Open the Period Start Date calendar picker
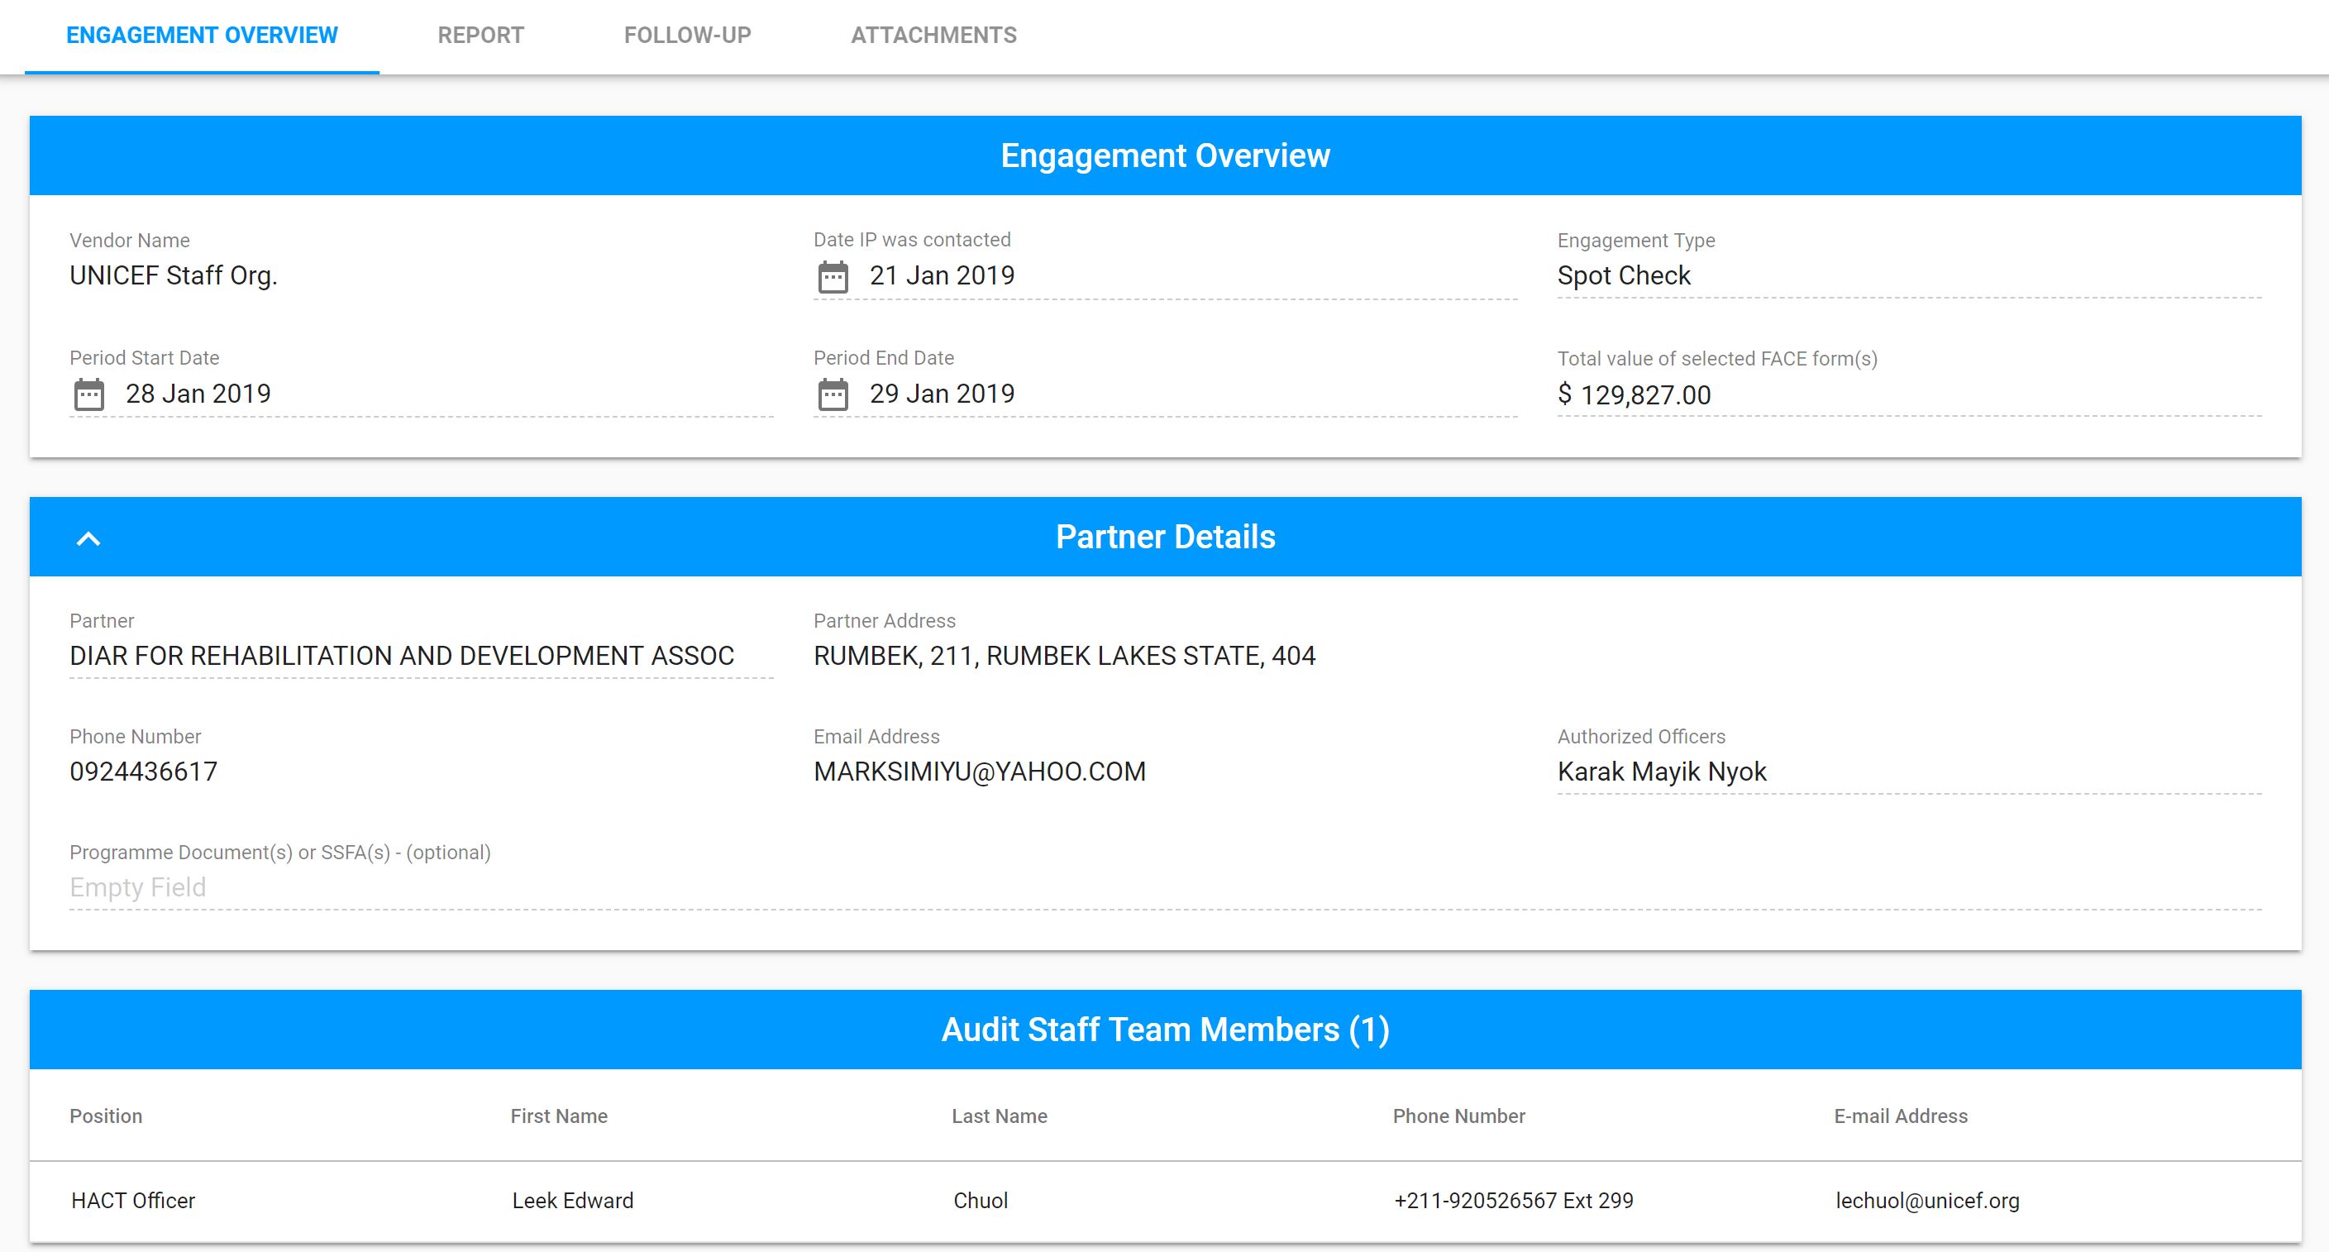This screenshot has height=1252, width=2329. pos(88,393)
